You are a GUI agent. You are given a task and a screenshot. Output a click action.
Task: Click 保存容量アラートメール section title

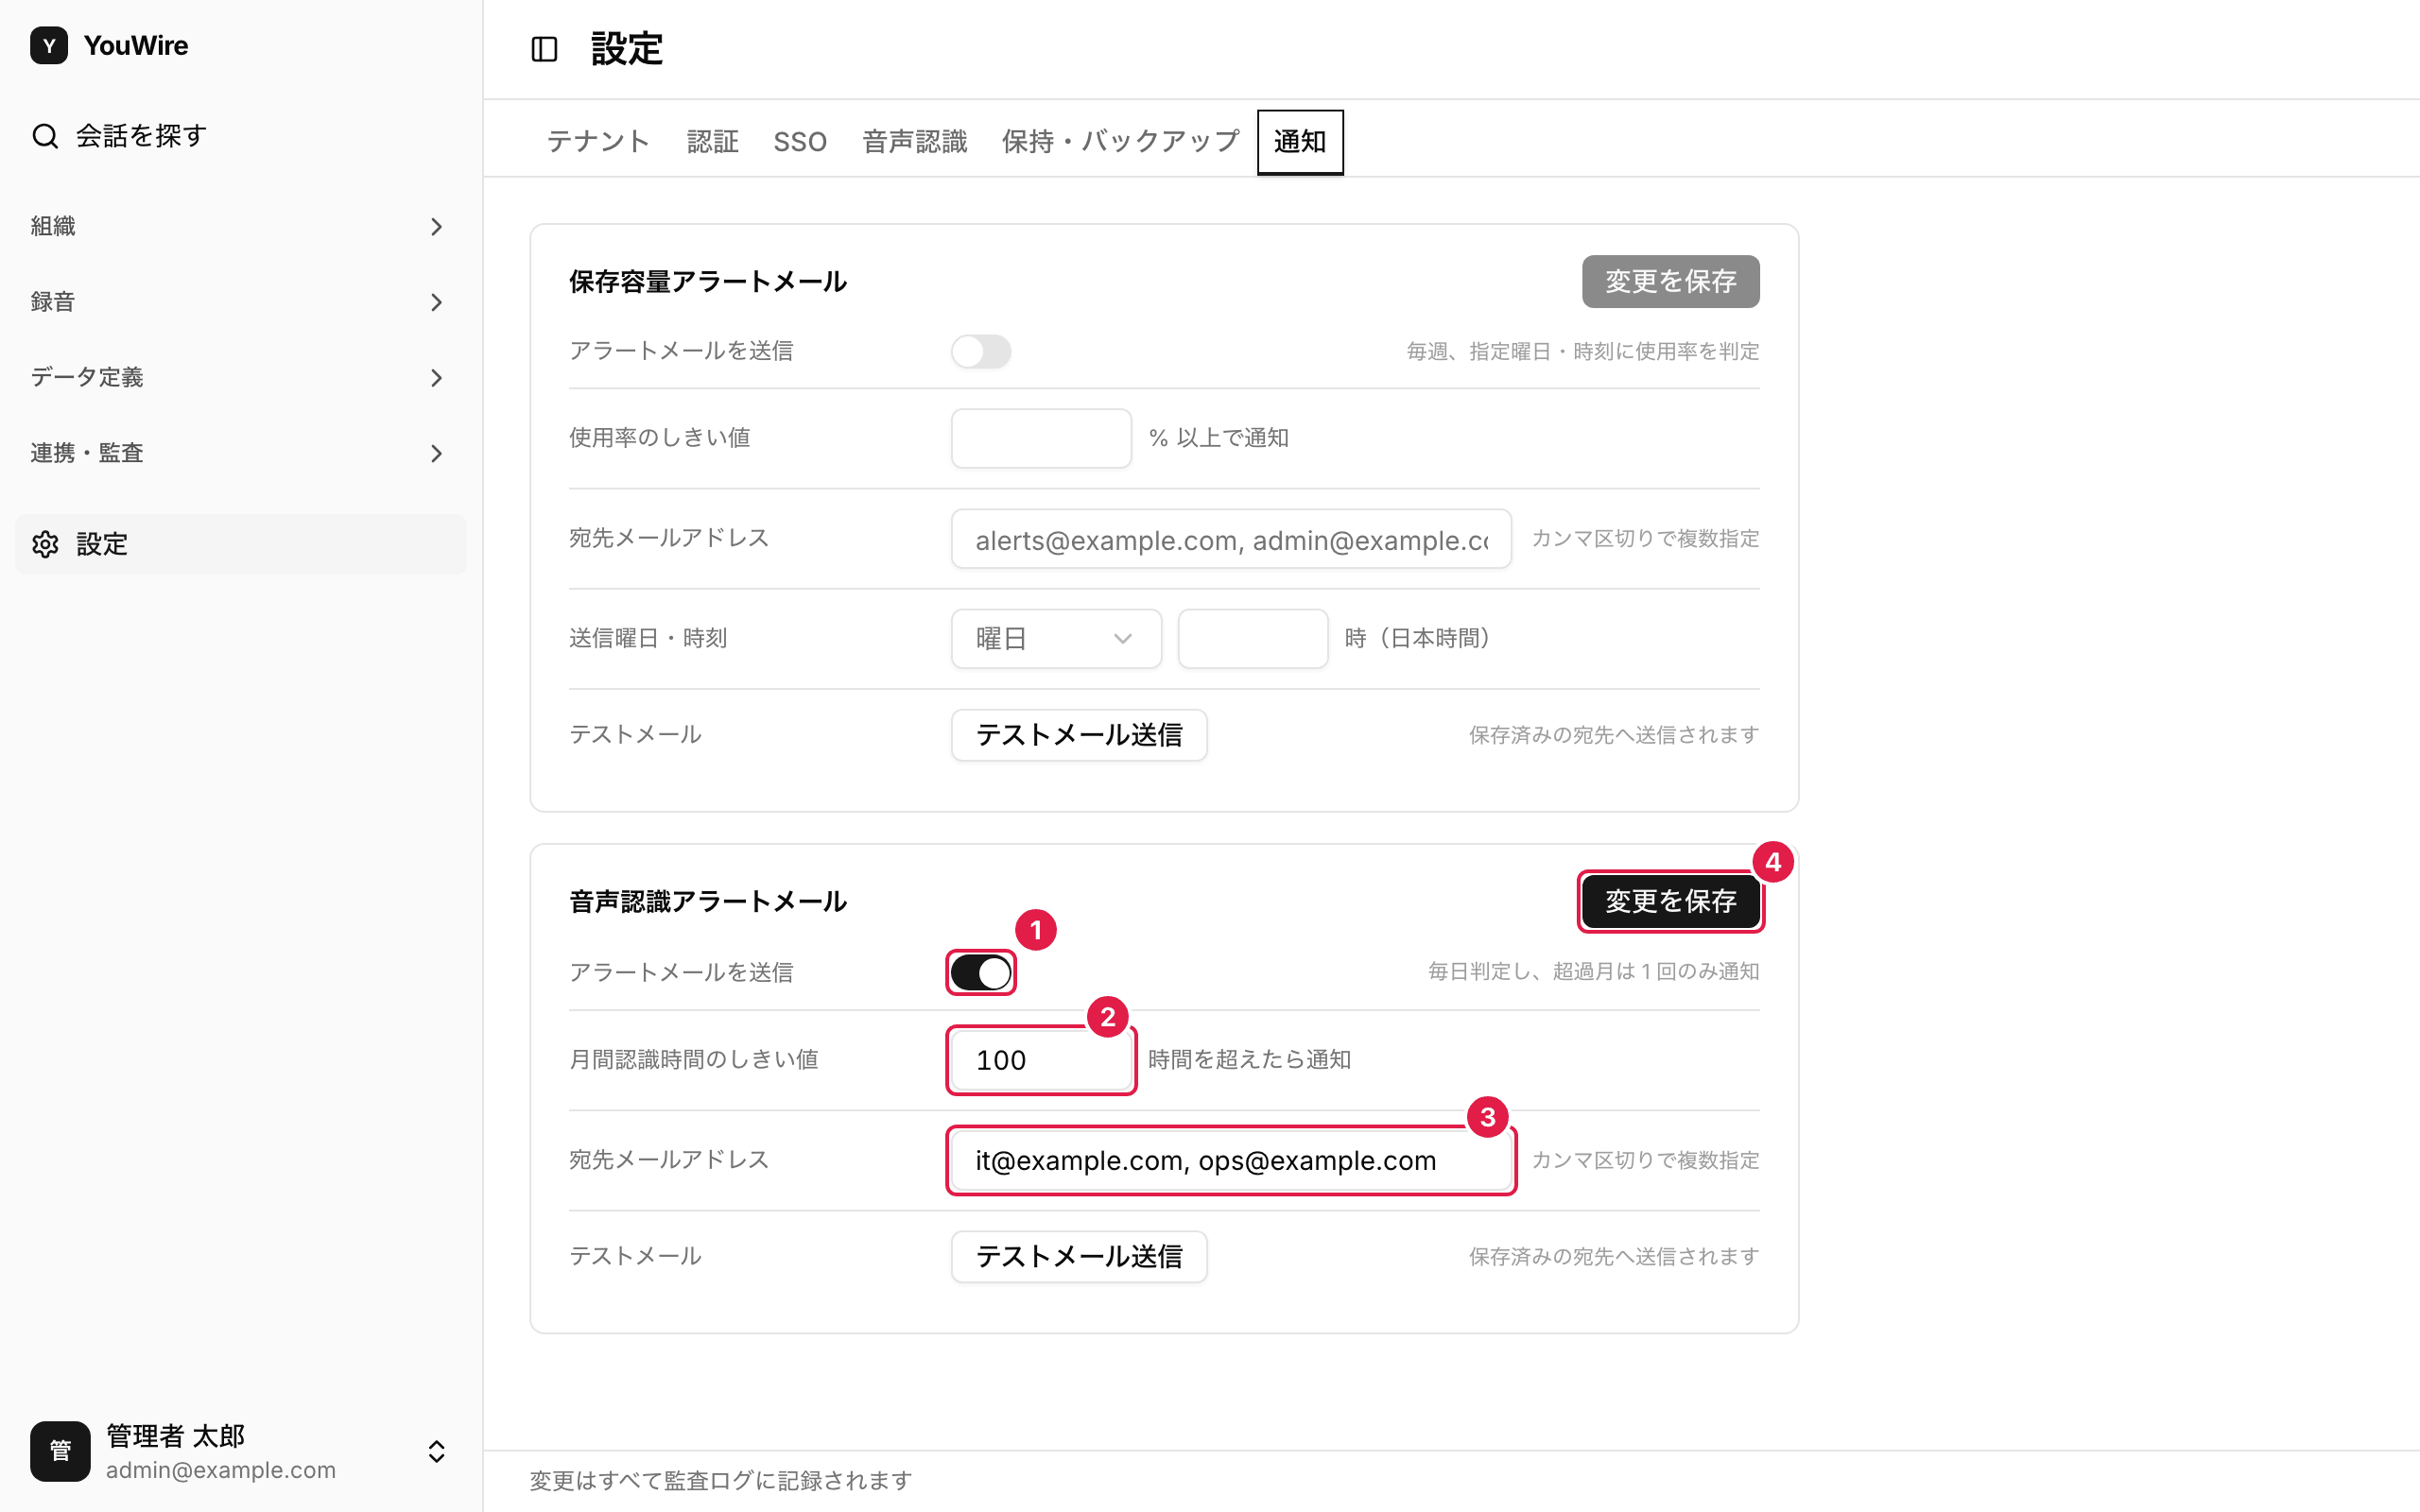point(708,282)
